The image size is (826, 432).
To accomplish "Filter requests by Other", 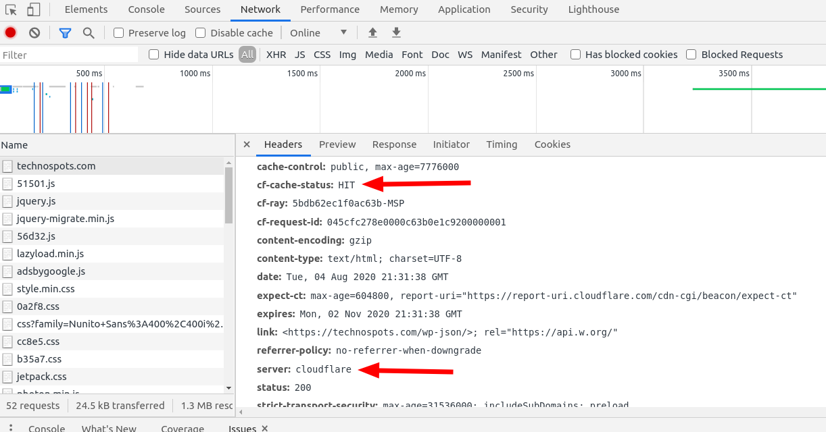I will 544,55.
